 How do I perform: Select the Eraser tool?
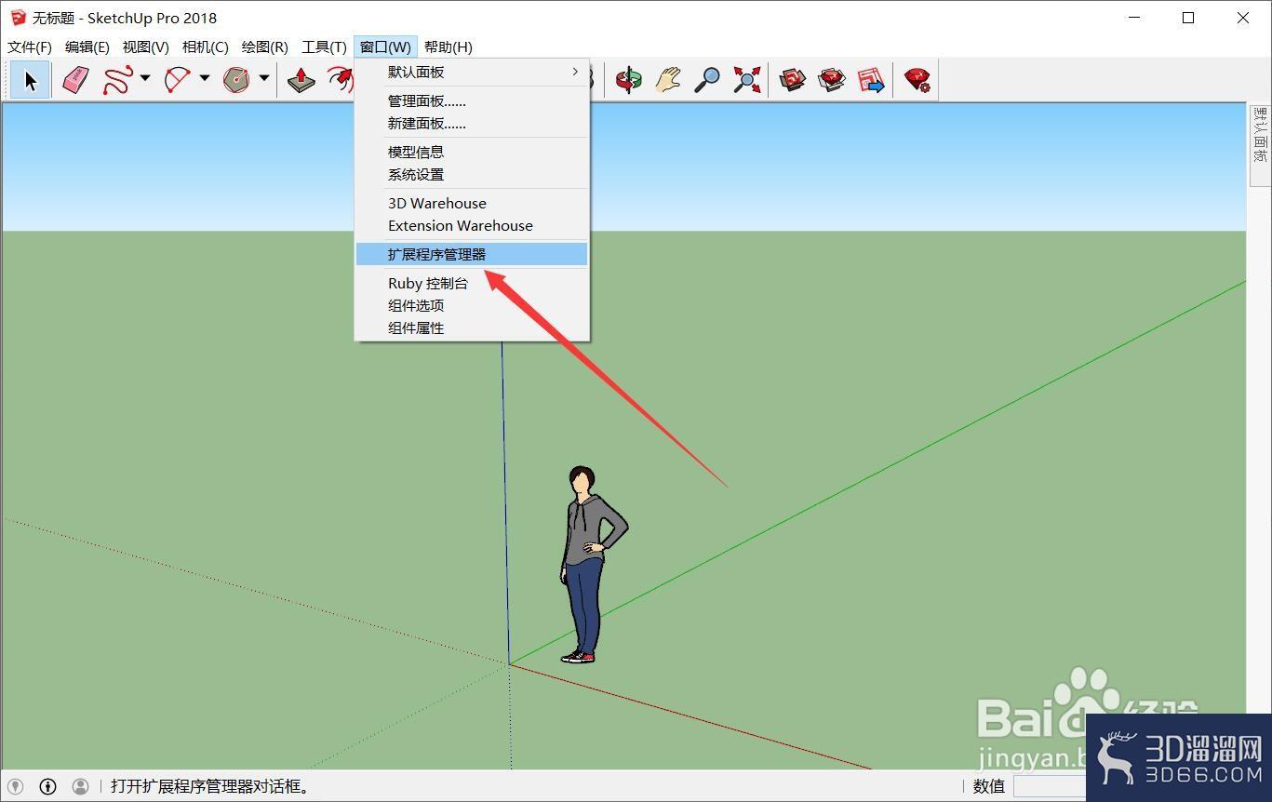(75, 80)
